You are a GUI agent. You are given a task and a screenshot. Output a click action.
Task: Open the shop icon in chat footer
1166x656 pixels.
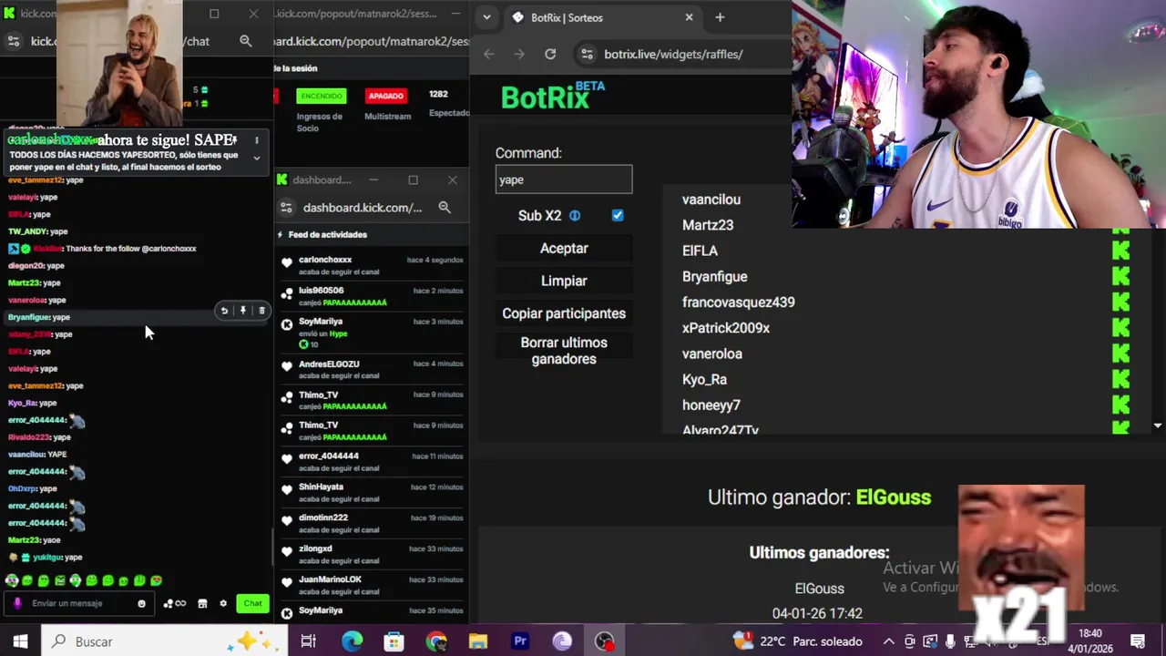pyautogui.click(x=202, y=603)
